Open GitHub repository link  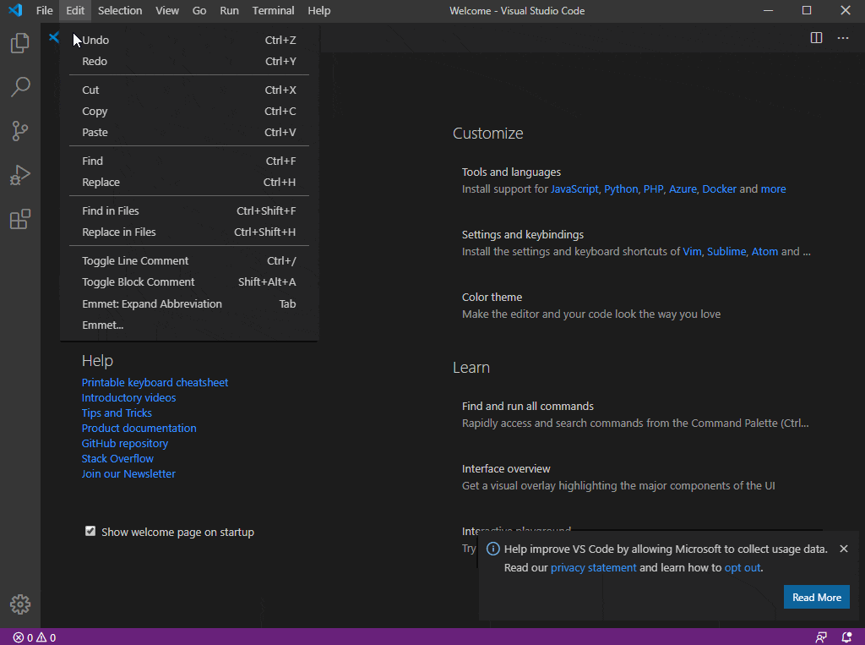125,444
